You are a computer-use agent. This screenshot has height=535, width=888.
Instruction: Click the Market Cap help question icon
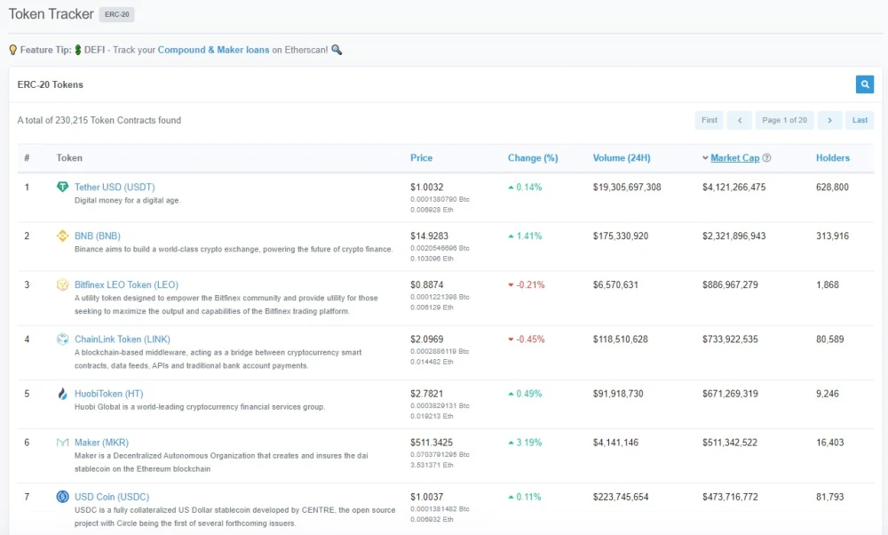pos(767,158)
